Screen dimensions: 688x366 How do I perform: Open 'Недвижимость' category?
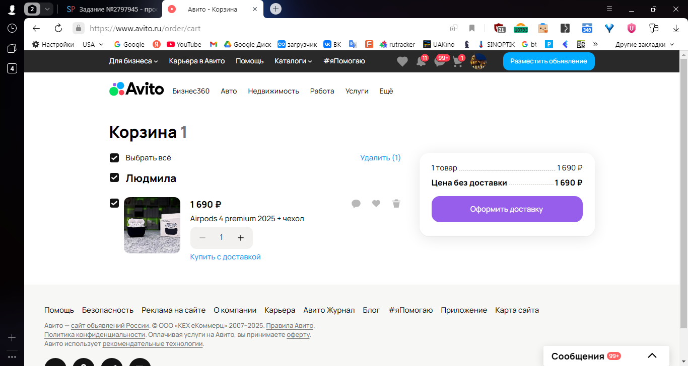click(273, 91)
